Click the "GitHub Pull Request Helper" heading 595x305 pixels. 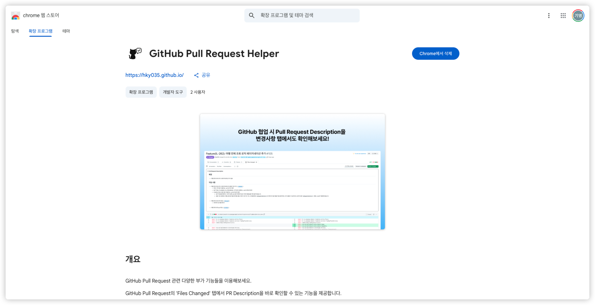[214, 54]
